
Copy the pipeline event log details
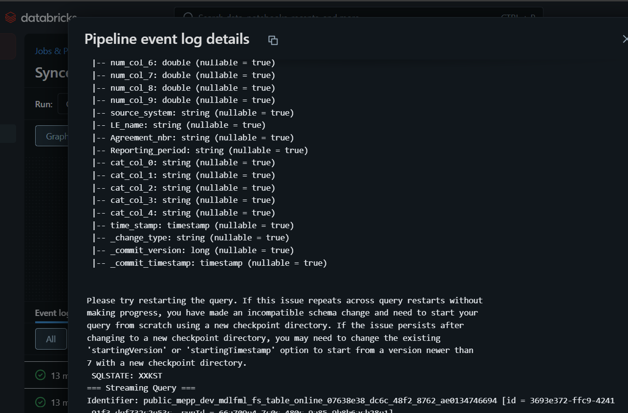(273, 40)
